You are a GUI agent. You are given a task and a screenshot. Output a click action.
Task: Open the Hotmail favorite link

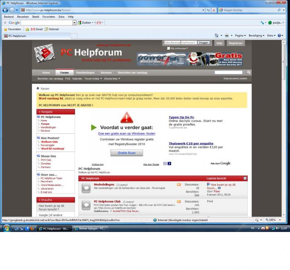click(x=52, y=29)
